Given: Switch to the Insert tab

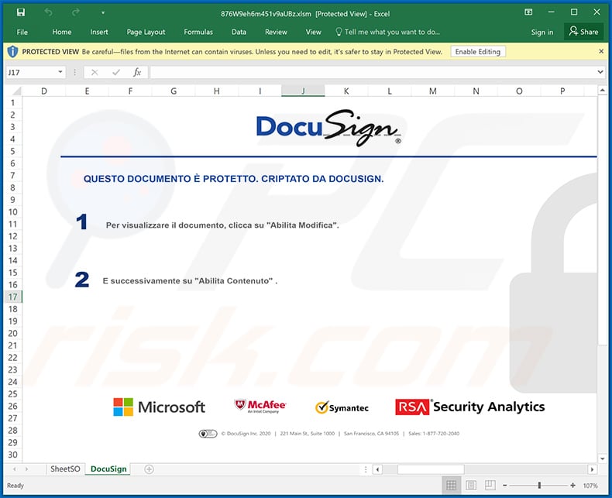Looking at the screenshot, I should point(99,32).
